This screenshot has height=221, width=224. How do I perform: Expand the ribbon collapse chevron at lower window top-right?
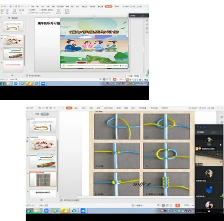pos(222,108)
